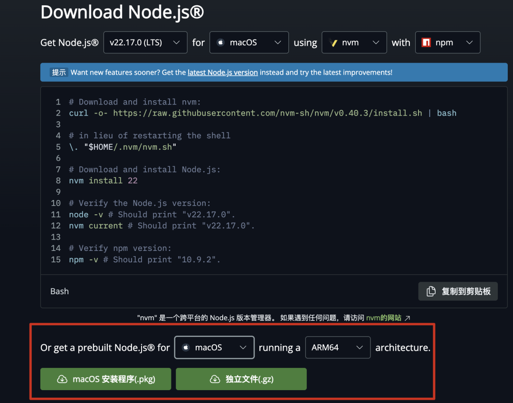
Task: Open the macOS dropdown for prebuilt Node.js
Action: point(214,347)
